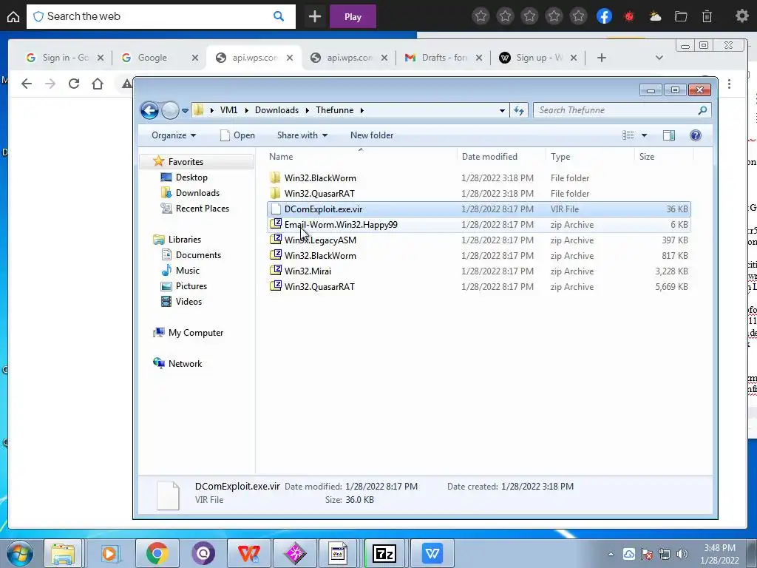Select the Win32.QuasarRAT zip archive

click(x=479, y=286)
